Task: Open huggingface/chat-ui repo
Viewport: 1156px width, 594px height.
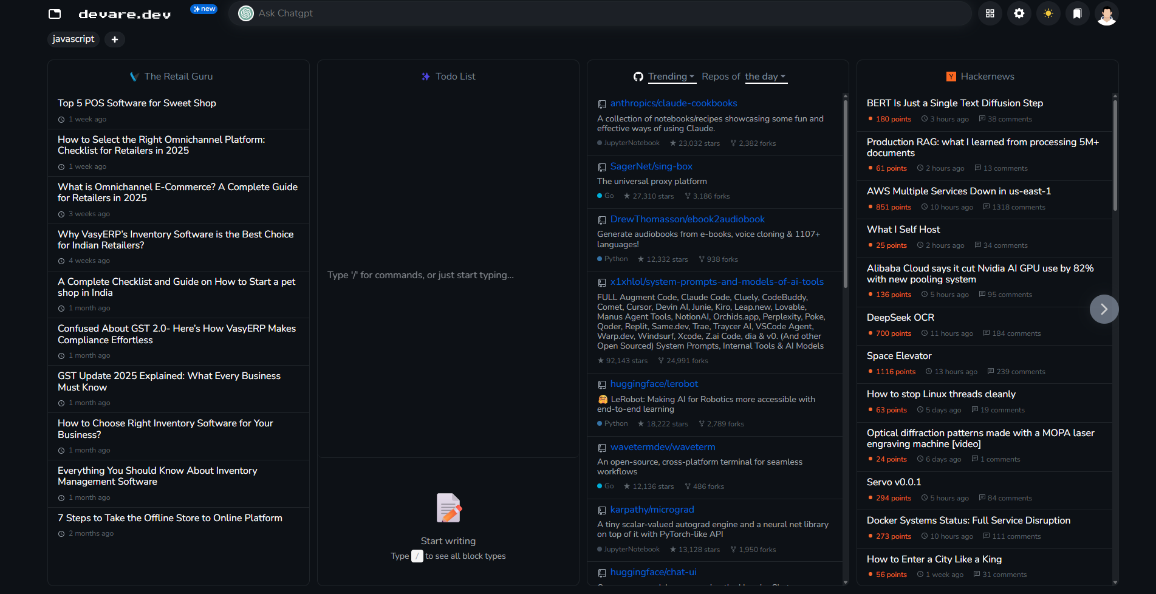Action: 654,572
